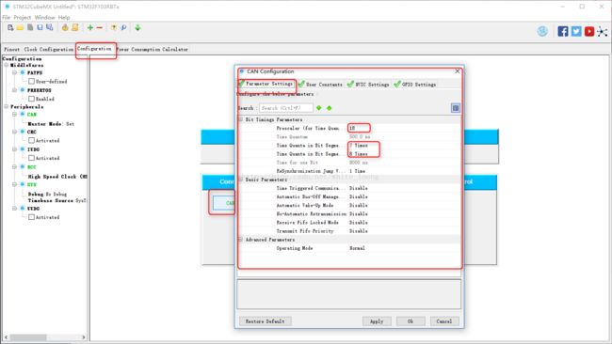Open the Project menu

coord(23,18)
